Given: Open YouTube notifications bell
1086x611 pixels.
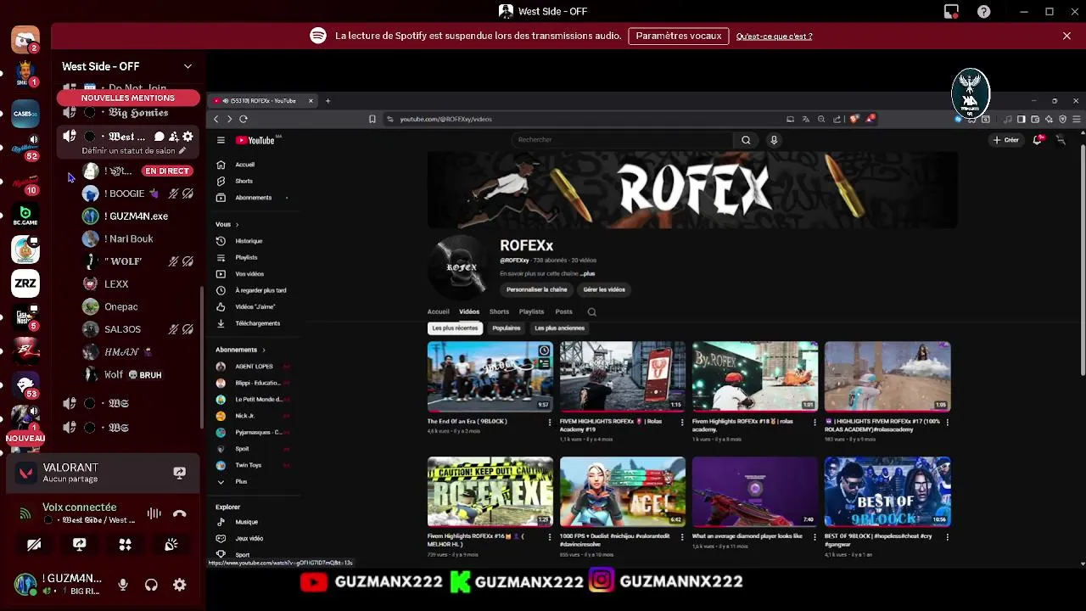Looking at the screenshot, I should pyautogui.click(x=1037, y=140).
